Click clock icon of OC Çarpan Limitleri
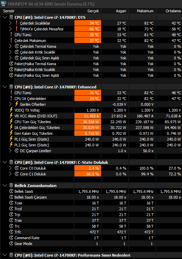The height and width of the screenshot is (259, 182). [17, 150]
